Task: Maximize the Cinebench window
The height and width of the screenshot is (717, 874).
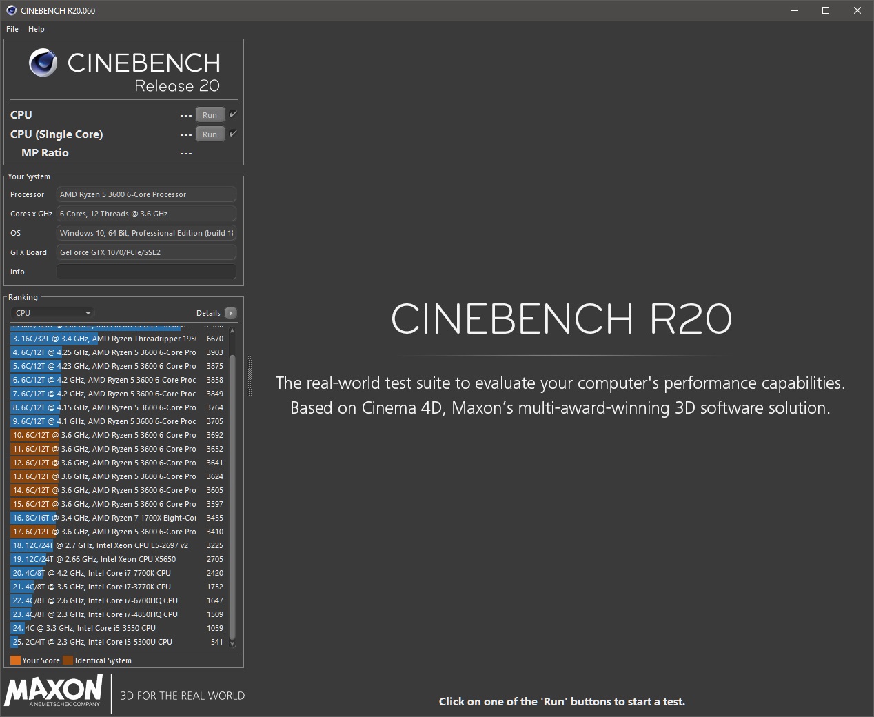Action: coord(826,10)
